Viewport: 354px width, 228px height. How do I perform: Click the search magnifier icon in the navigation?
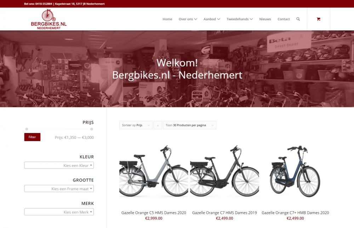click(x=298, y=19)
